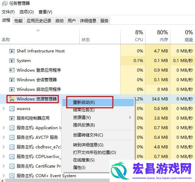Expand the 服务主机: COM+ Event System group

click(x=4, y=176)
